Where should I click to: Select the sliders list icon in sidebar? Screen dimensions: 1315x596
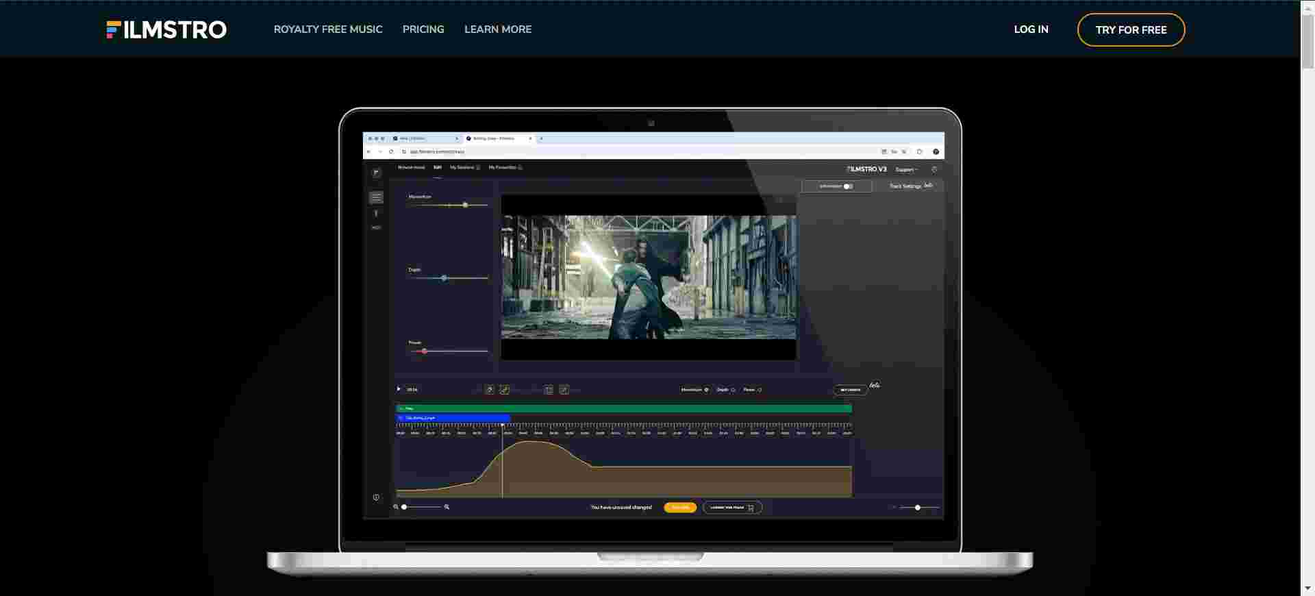point(376,197)
